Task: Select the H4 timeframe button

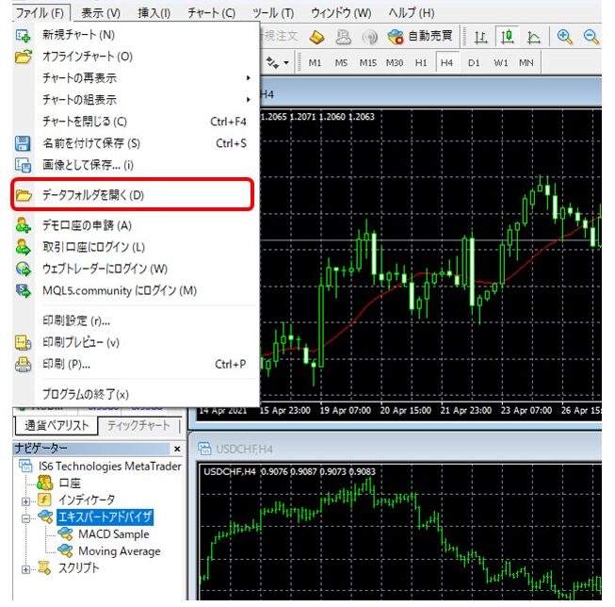Action: point(446,63)
